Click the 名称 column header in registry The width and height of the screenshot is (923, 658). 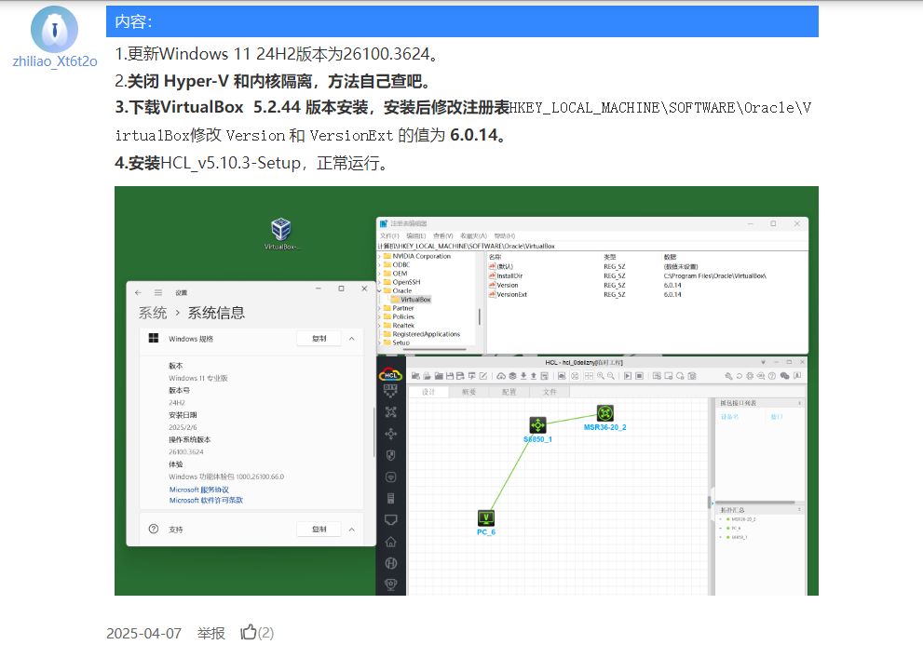pyautogui.click(x=495, y=257)
